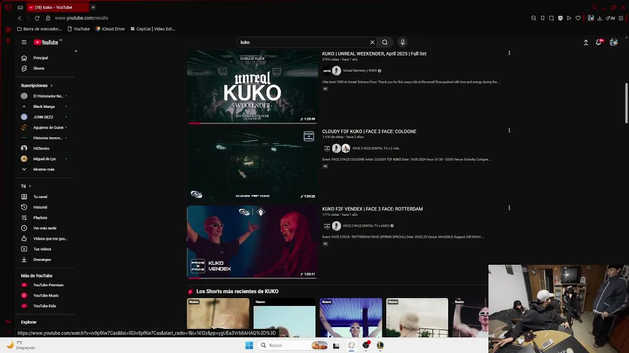
Task: Expand subscriptions with Mostrar más
Action: tap(44, 169)
